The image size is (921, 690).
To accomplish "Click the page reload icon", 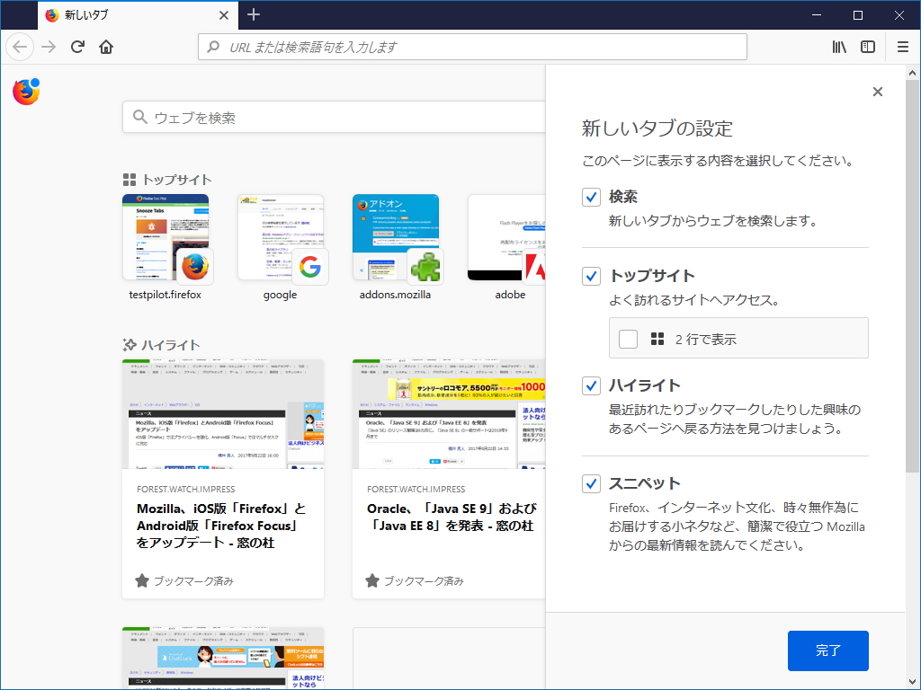I will pos(76,46).
